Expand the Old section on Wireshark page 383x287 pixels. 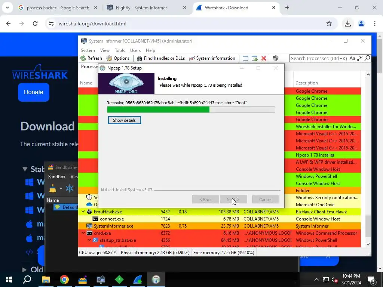[x=24, y=270]
